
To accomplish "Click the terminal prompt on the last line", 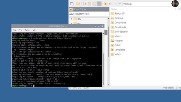I will coord(23,86).
